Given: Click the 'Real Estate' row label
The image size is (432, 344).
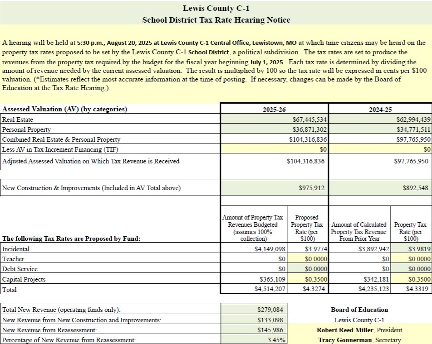Looking at the screenshot, I should 17,119.
